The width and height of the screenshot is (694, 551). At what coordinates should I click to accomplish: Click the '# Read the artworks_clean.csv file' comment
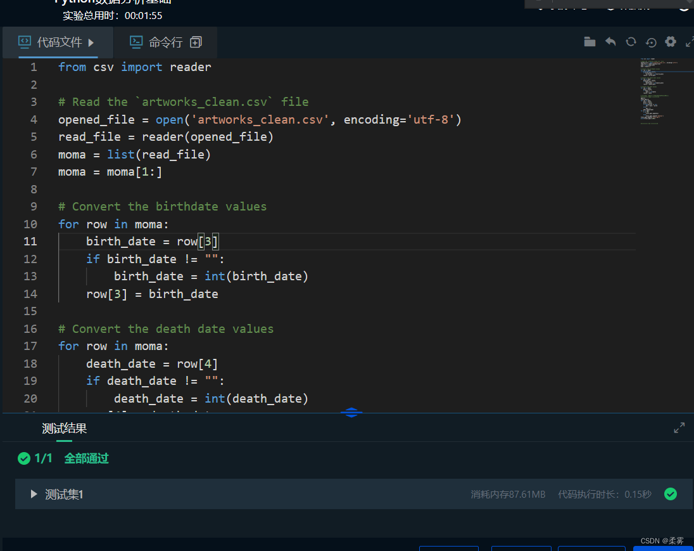click(183, 102)
